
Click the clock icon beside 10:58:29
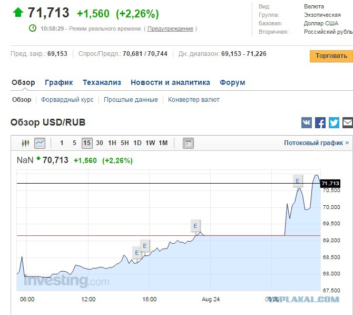pos(33,28)
